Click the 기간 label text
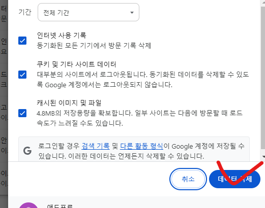The height and width of the screenshot is (208, 265). coord(25,12)
